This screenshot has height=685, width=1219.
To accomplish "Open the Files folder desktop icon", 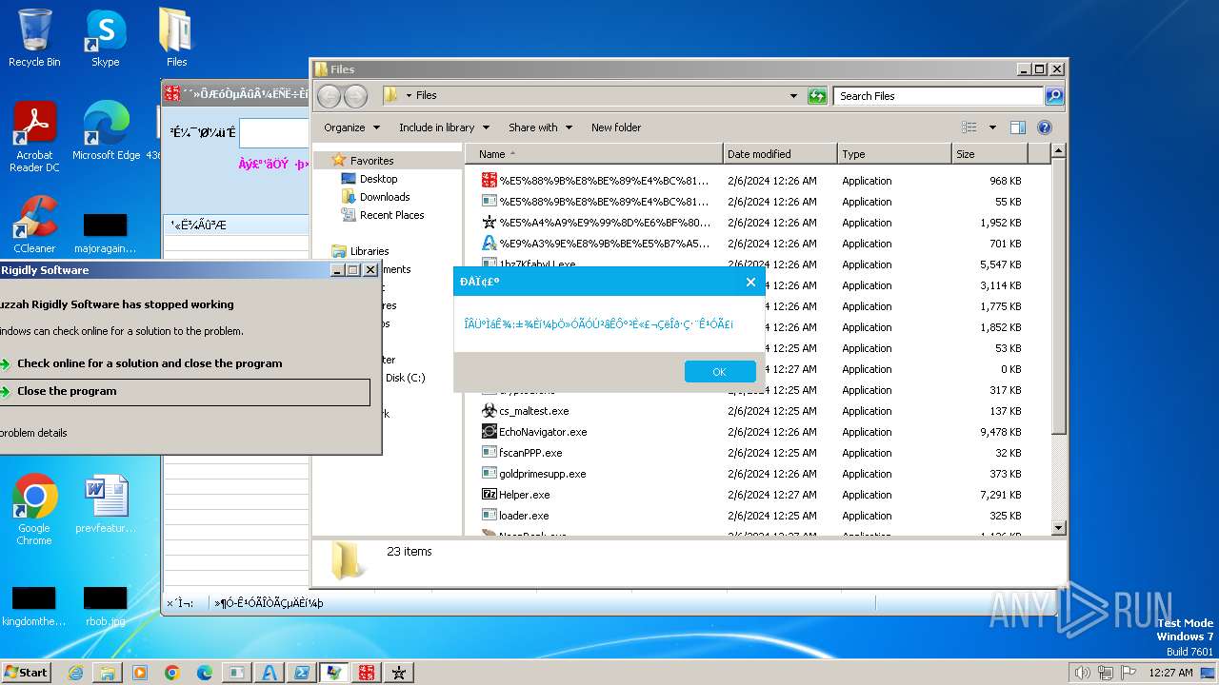I will click(176, 38).
